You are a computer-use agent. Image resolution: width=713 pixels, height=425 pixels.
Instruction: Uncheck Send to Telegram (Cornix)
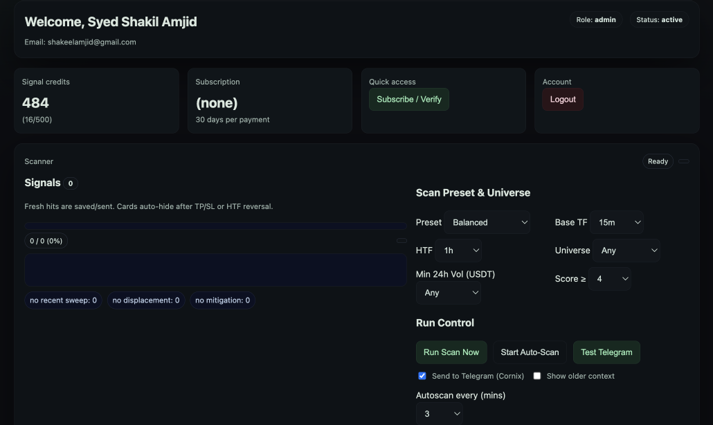422,375
